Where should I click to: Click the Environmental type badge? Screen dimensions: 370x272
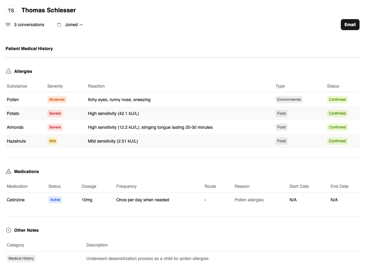click(x=289, y=100)
